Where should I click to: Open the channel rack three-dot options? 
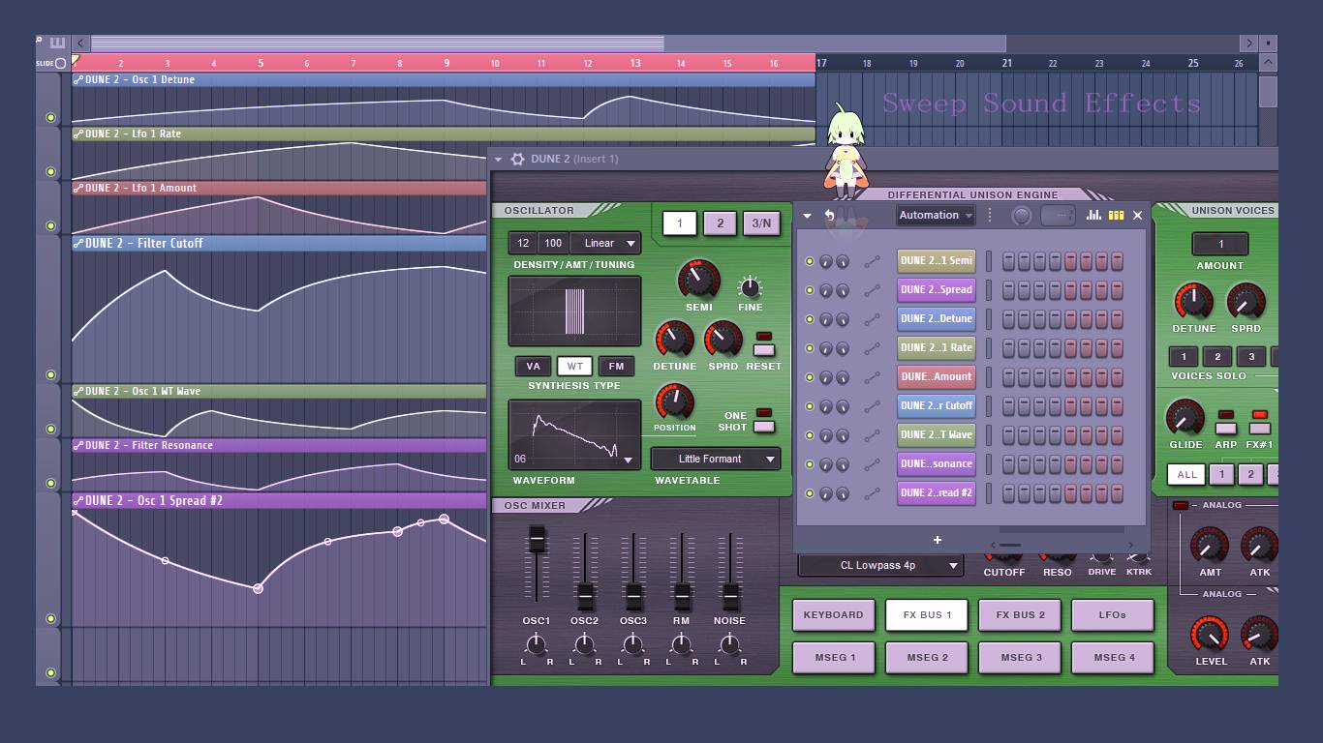point(990,215)
